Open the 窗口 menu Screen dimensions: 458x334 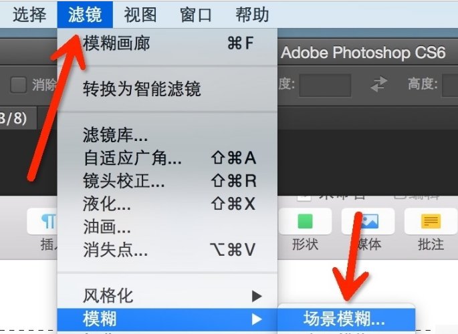[x=196, y=15]
